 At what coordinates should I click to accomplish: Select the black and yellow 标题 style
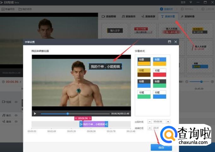(x=143, y=61)
